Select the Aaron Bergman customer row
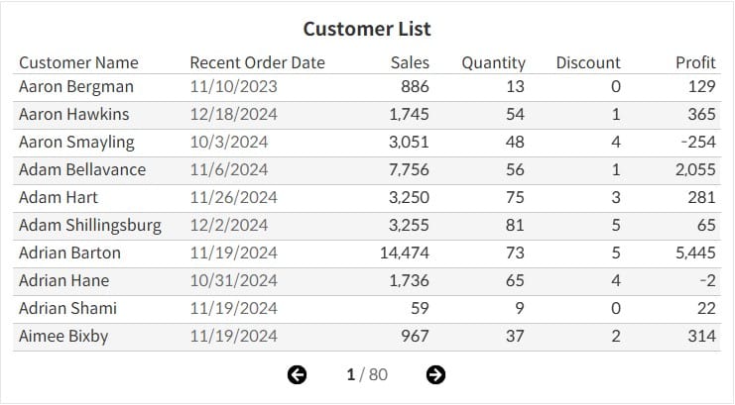 click(x=76, y=86)
